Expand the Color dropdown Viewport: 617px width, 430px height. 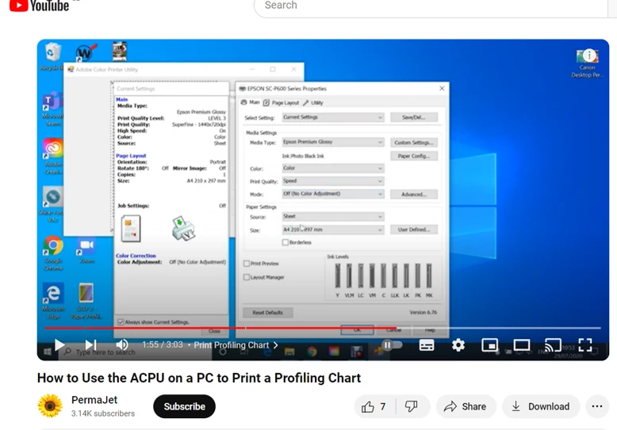333,168
